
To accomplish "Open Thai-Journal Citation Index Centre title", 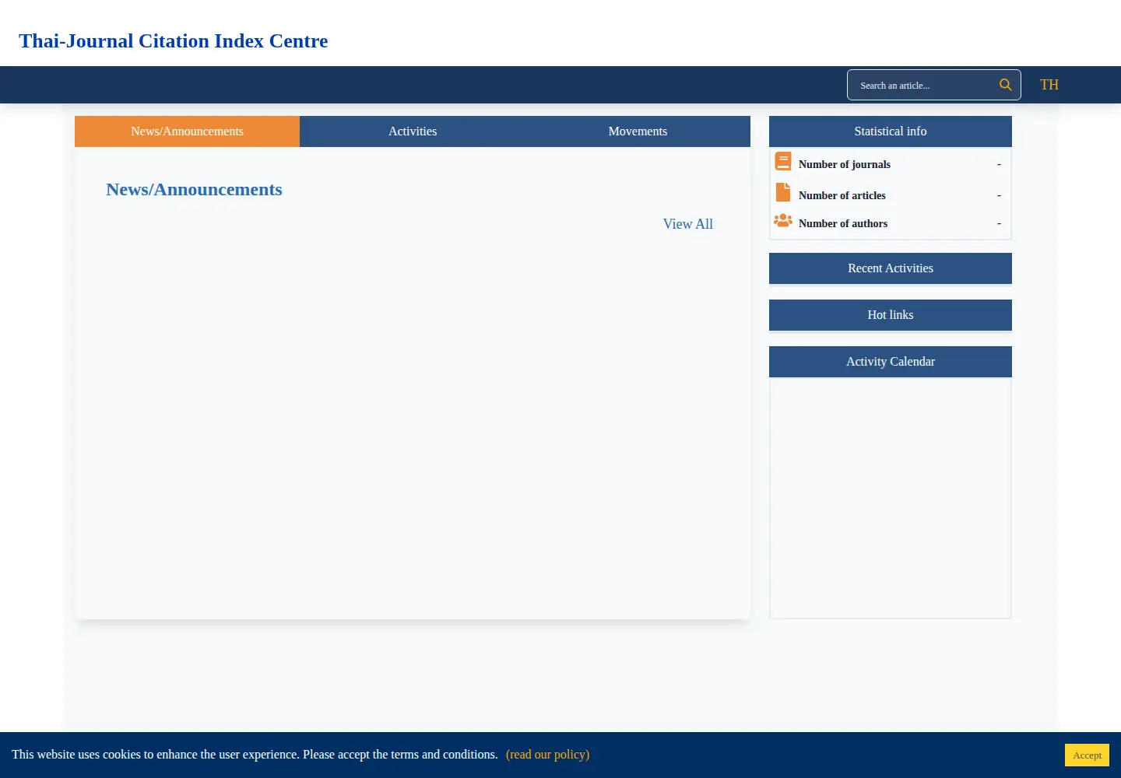I will coord(174,40).
